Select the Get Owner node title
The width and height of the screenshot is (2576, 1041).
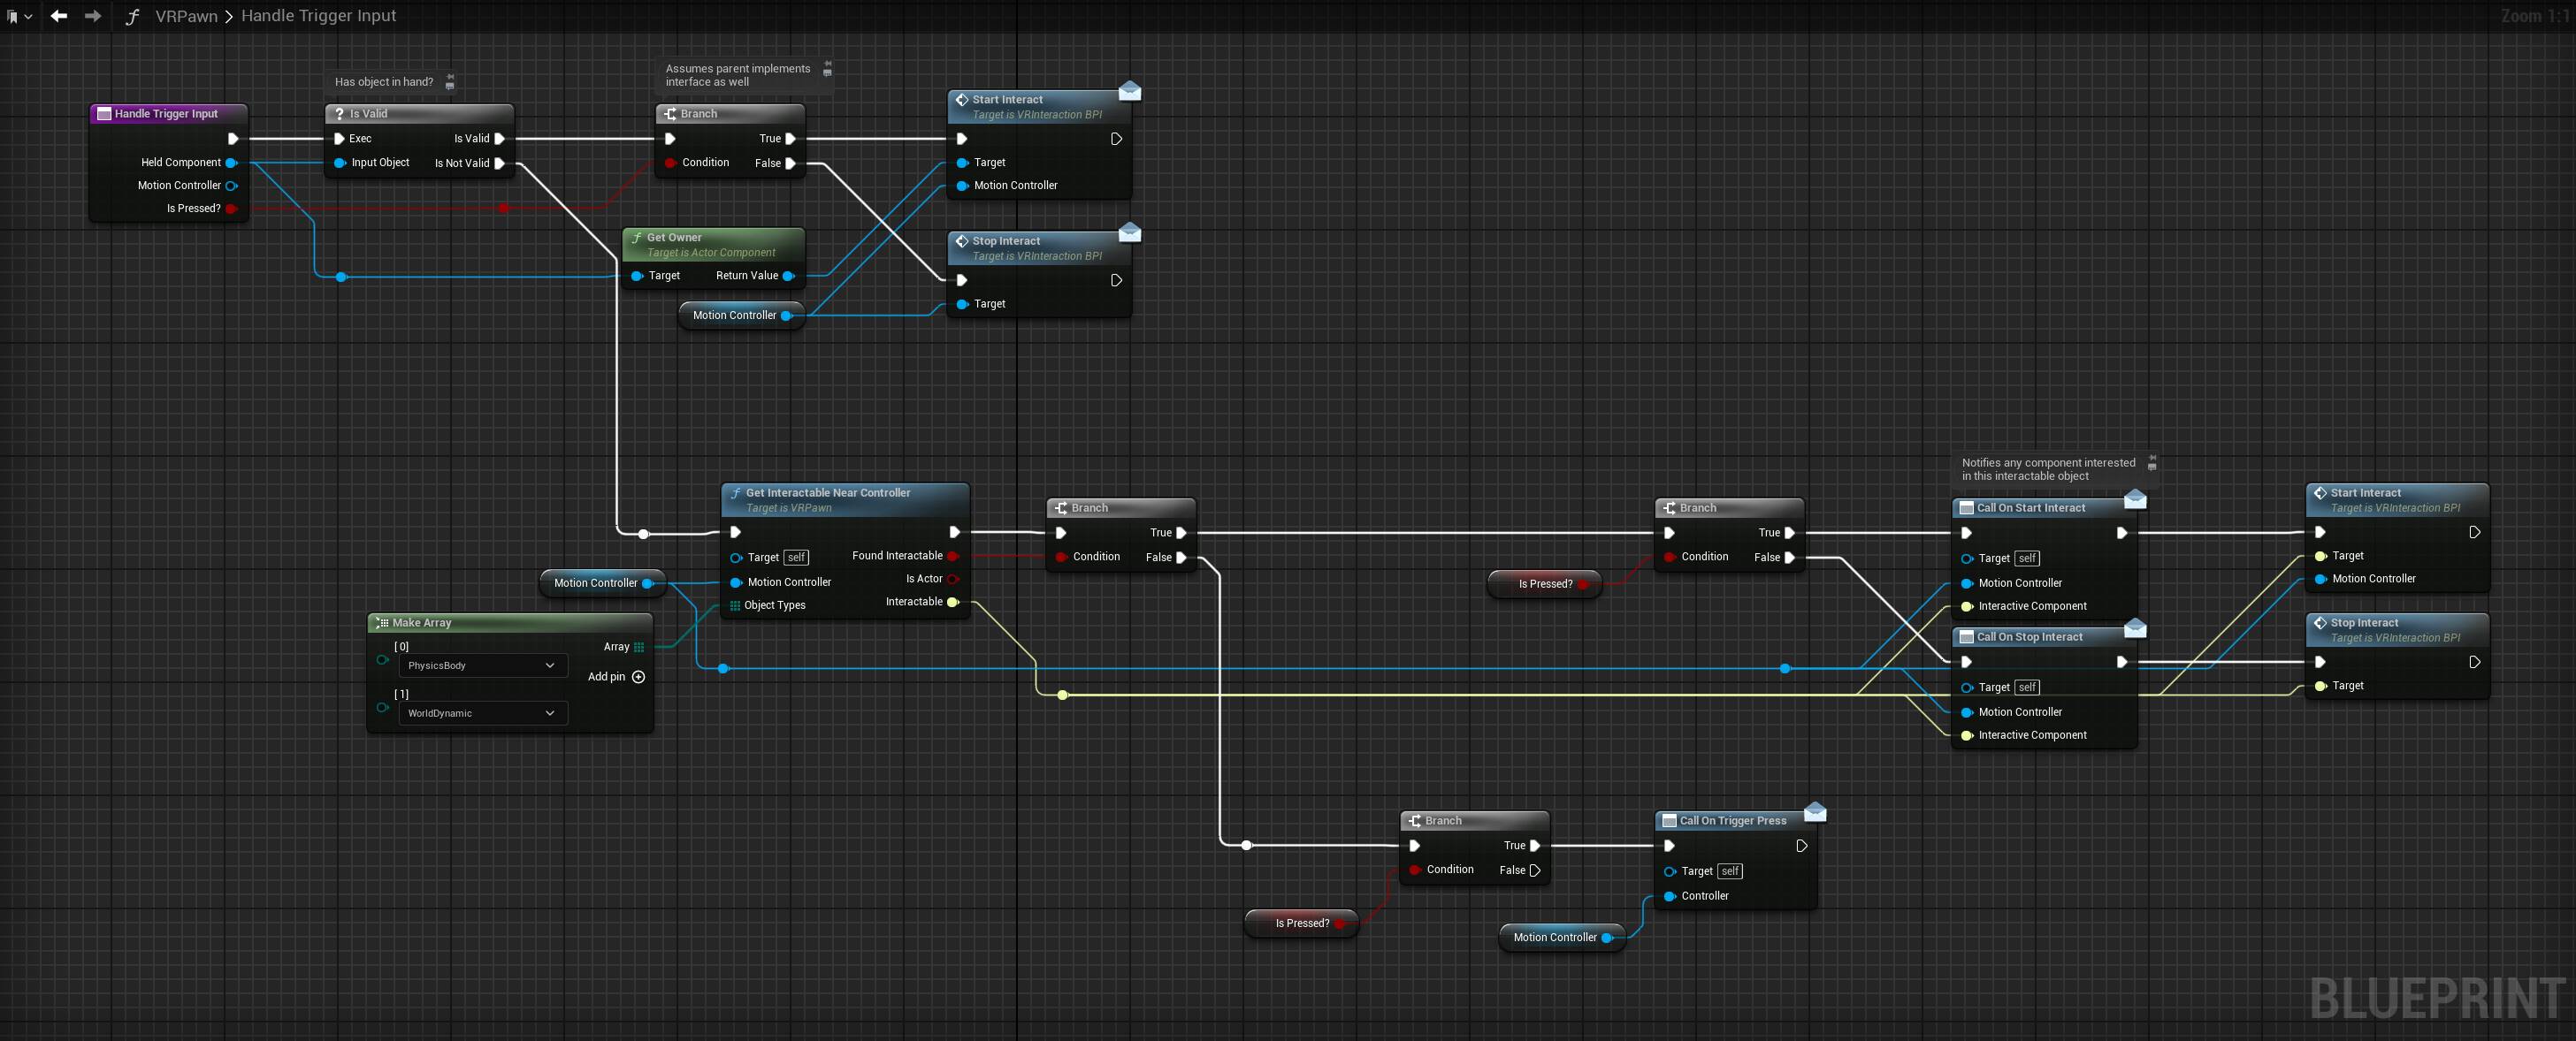tap(674, 238)
